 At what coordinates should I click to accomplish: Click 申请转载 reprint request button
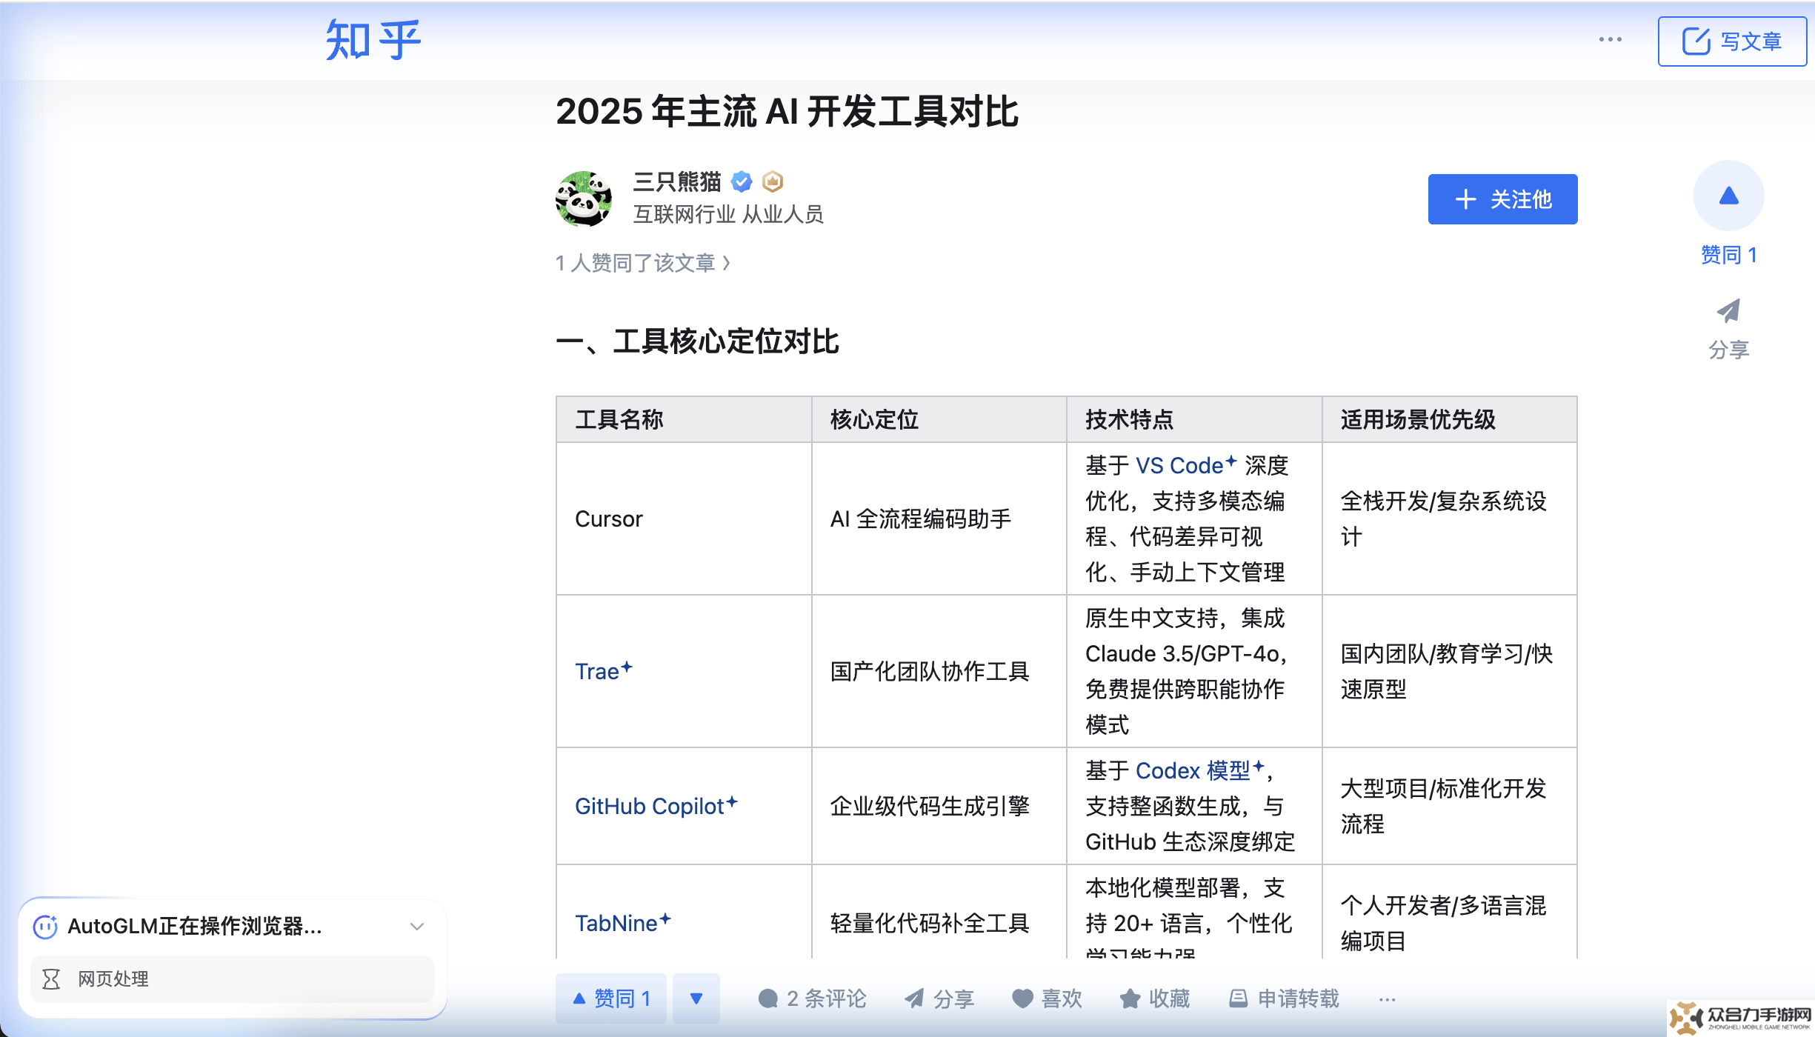[1284, 998]
